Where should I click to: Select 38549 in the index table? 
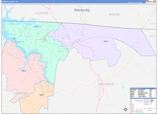coord(132,93)
